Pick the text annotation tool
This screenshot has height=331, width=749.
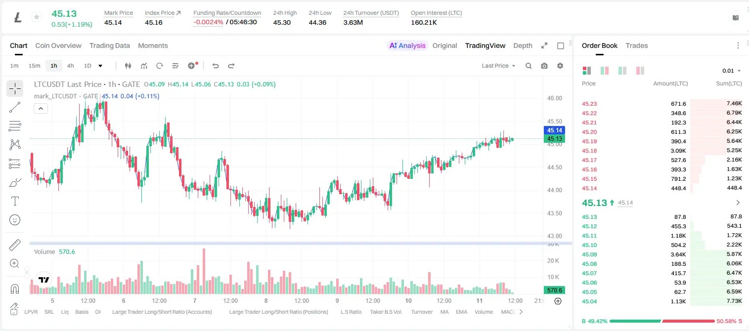pos(15,201)
